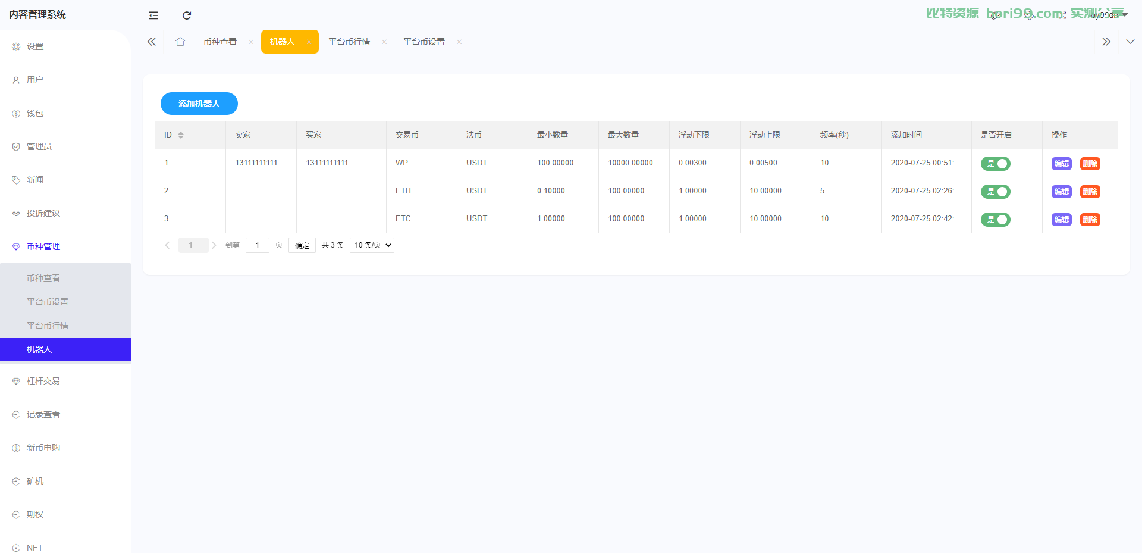Click the icon beside 矿机
Image resolution: width=1142 pixels, height=553 pixels.
point(16,481)
